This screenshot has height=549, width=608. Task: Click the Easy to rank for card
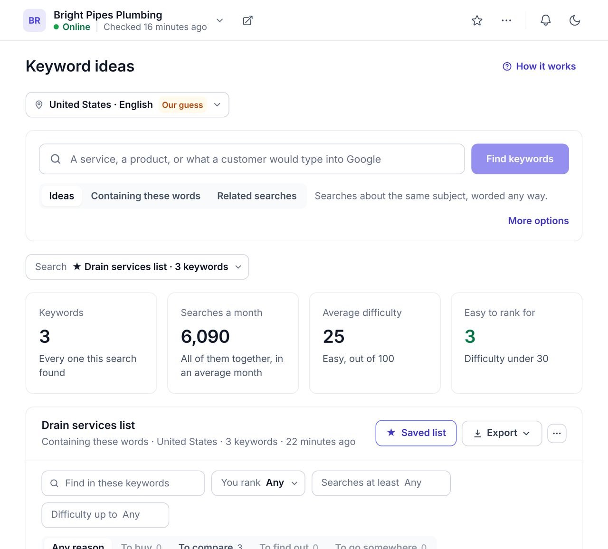pyautogui.click(x=516, y=343)
